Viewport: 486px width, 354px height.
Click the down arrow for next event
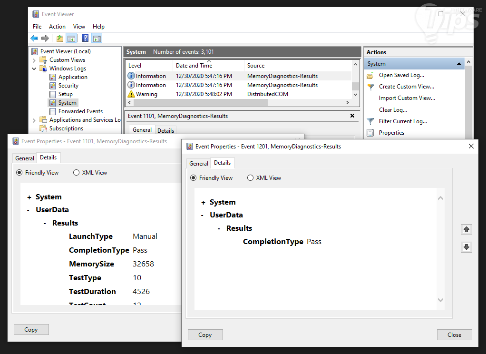[x=467, y=247]
